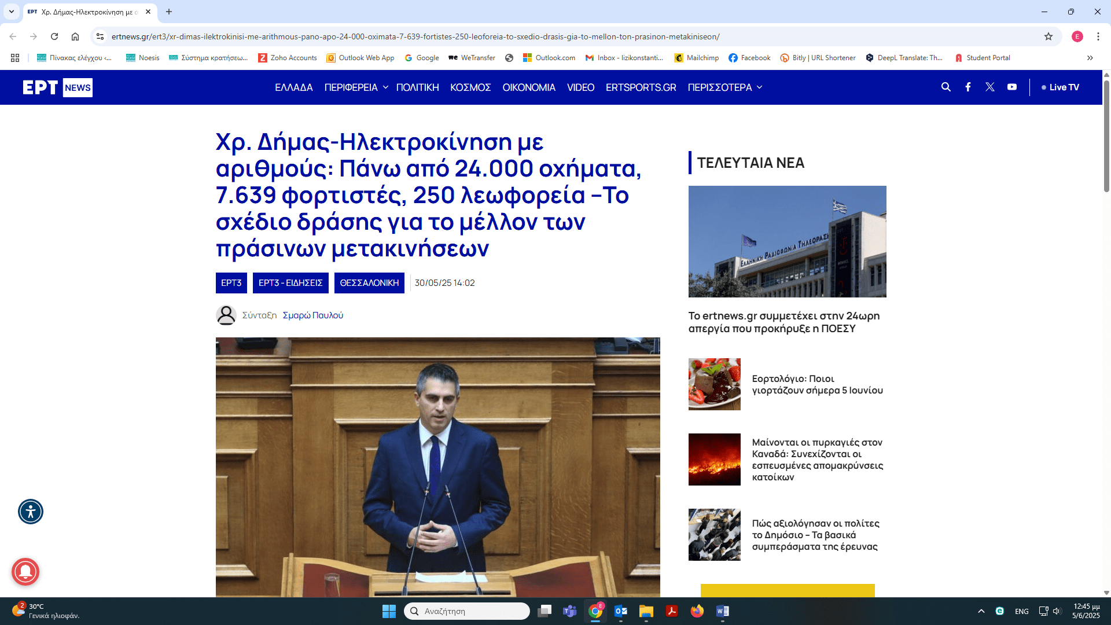The image size is (1111, 625).
Task: Open the site search magnifier icon
Action: click(946, 87)
